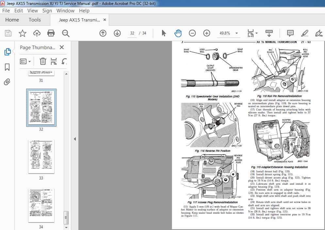Click "Fig. 116 Reverse Pin Position" caption
The image size is (325, 230).
tap(212, 151)
